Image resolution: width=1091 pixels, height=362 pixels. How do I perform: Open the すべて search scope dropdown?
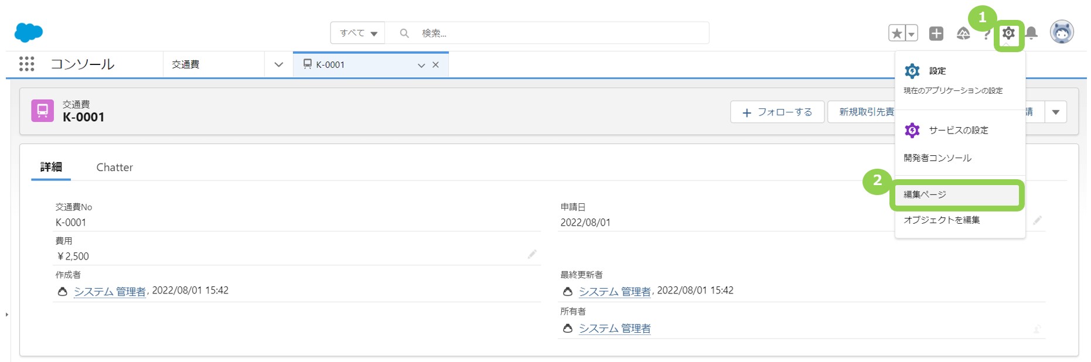tap(357, 33)
